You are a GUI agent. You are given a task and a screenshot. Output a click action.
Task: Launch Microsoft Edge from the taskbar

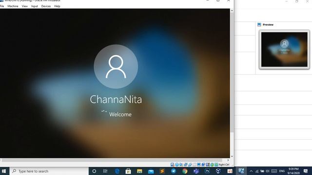117,171
